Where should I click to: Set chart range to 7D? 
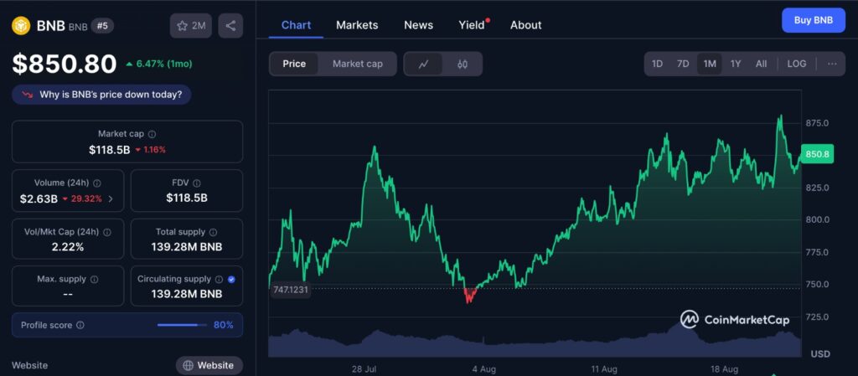tap(683, 64)
